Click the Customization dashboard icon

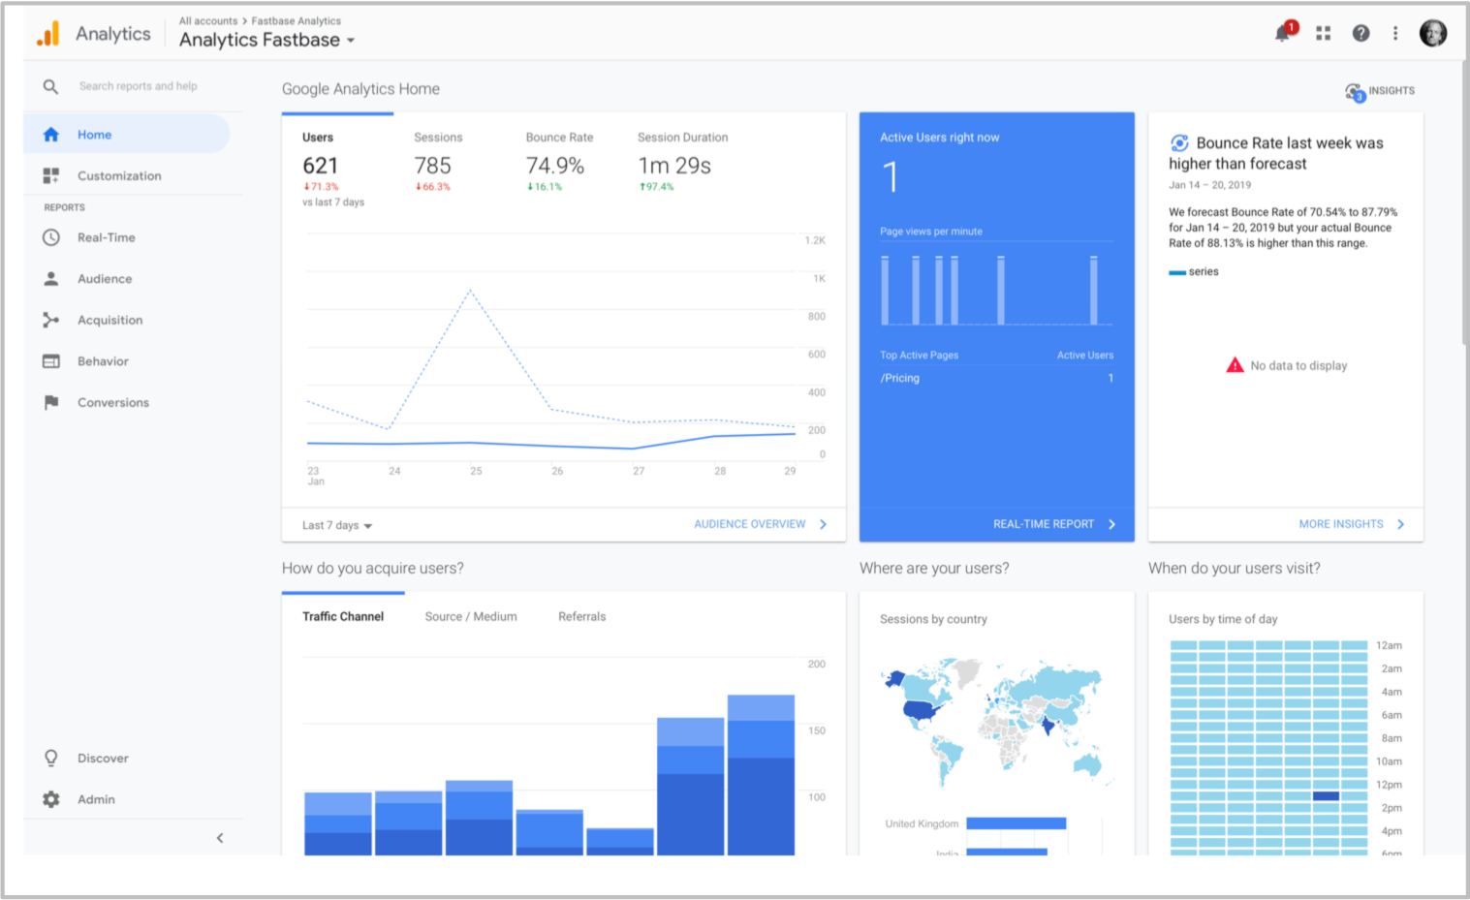(51, 175)
